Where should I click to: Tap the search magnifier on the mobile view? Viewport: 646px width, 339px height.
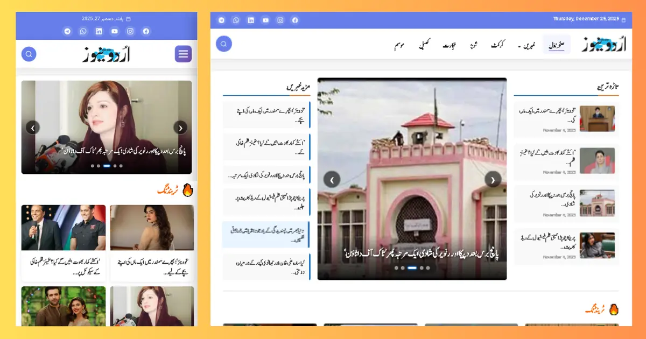point(29,54)
